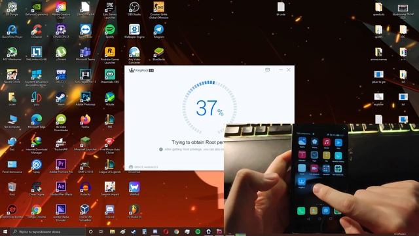Open OBS Studio desktop icon
This screenshot has width=419, height=236.
click(134, 9)
